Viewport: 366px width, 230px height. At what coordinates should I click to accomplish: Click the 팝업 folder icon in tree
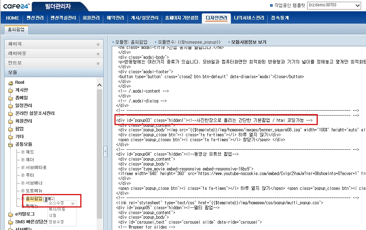[x=11, y=129]
